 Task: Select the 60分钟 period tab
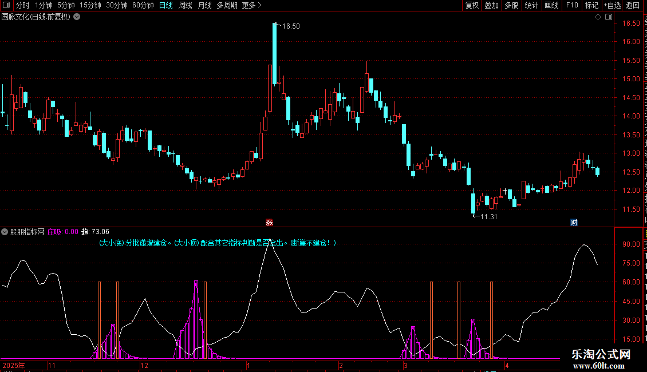click(x=143, y=5)
